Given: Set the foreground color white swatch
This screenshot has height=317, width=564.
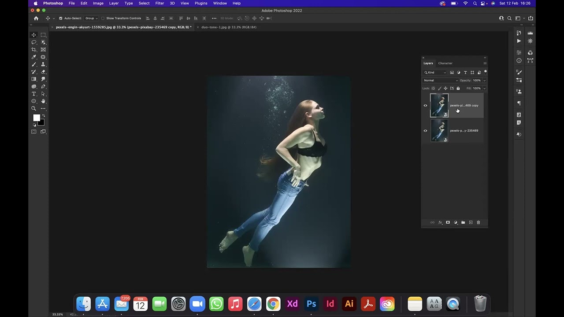Looking at the screenshot, I should click(x=37, y=118).
